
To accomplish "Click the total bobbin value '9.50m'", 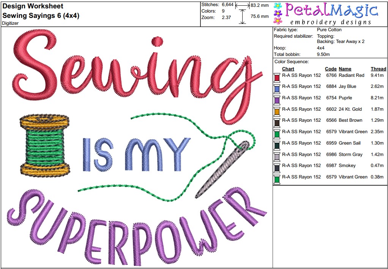I will pyautogui.click(x=323, y=54).
